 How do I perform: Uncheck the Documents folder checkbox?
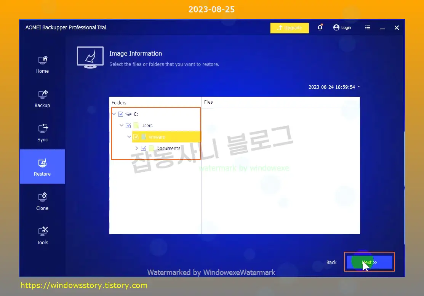[144, 148]
